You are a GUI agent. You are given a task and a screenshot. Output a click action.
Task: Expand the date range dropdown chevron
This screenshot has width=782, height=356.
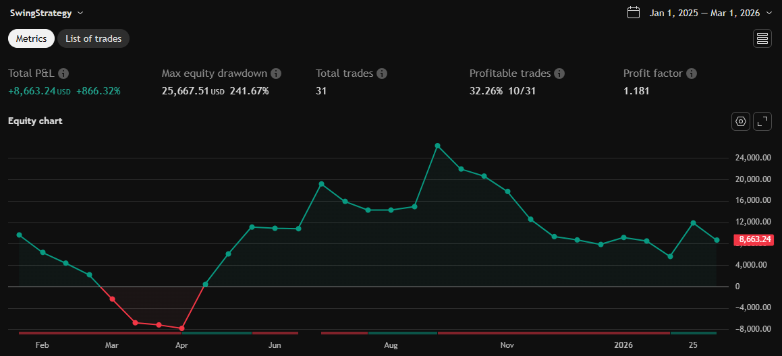769,13
